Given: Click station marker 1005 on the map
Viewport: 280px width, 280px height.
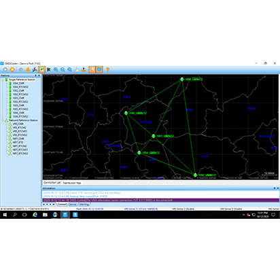Looking at the screenshot, I should click(x=126, y=113).
